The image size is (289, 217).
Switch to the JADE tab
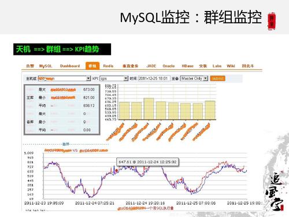pyautogui.click(x=151, y=66)
